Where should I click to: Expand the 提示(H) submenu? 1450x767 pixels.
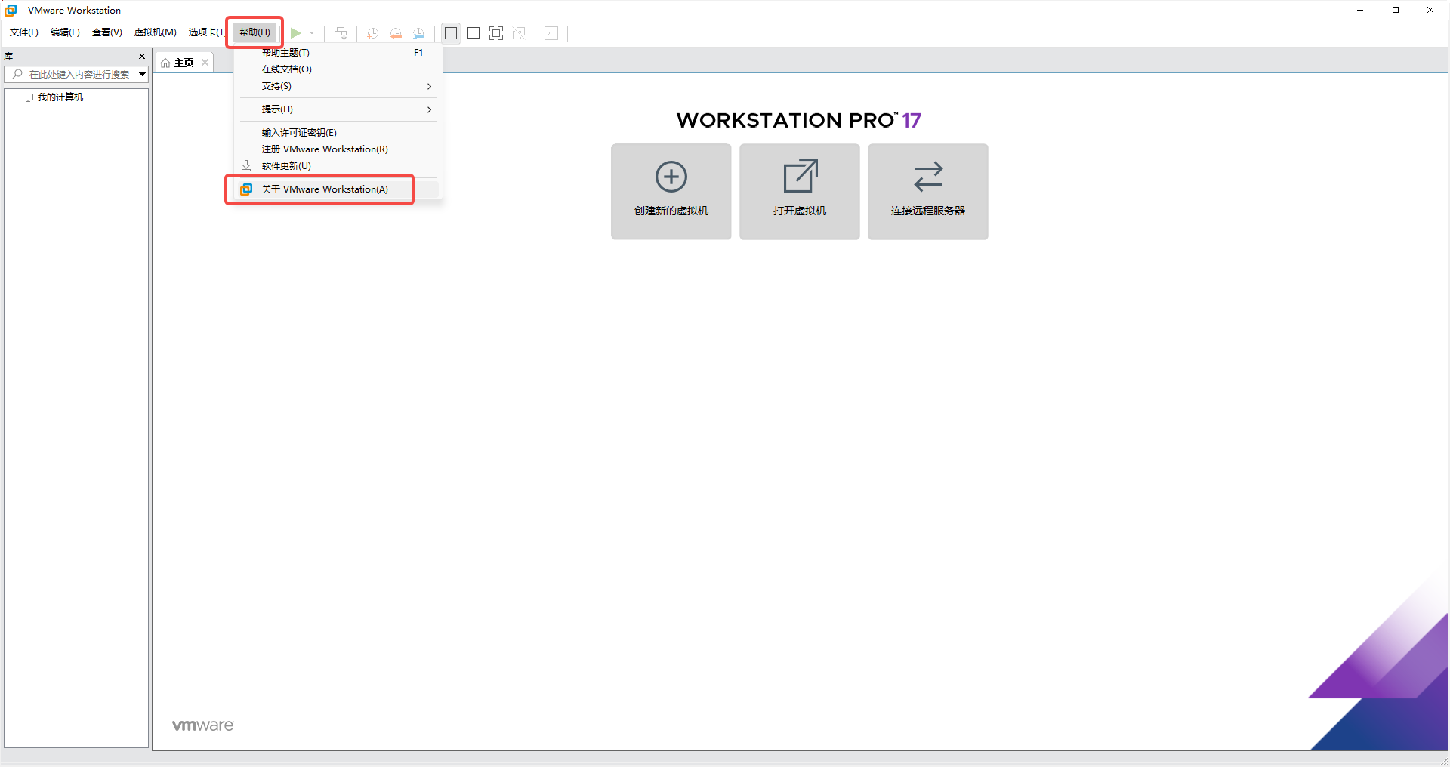(x=338, y=109)
